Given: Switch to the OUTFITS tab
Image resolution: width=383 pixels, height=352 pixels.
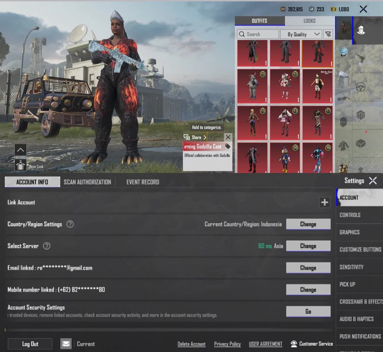Looking at the screenshot, I should click(x=260, y=21).
